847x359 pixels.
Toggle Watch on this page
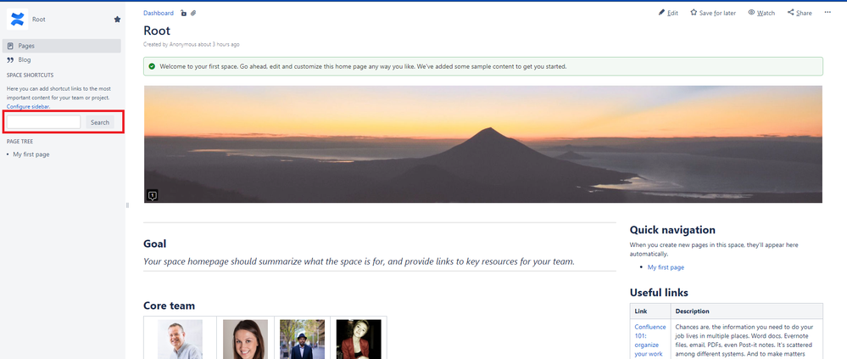click(x=761, y=13)
